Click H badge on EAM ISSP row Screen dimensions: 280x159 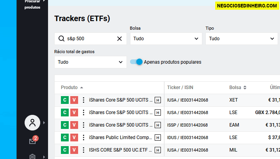point(158,125)
